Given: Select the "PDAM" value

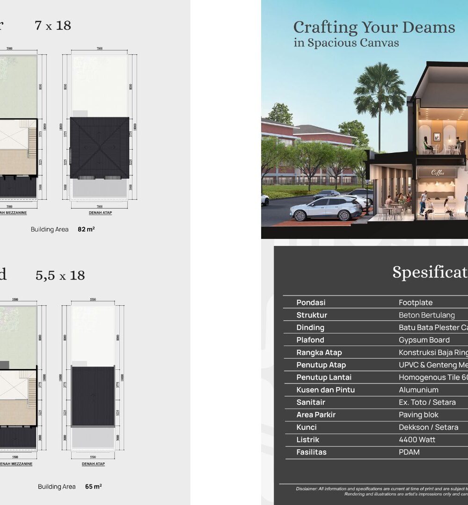Looking at the screenshot, I should click(409, 452).
